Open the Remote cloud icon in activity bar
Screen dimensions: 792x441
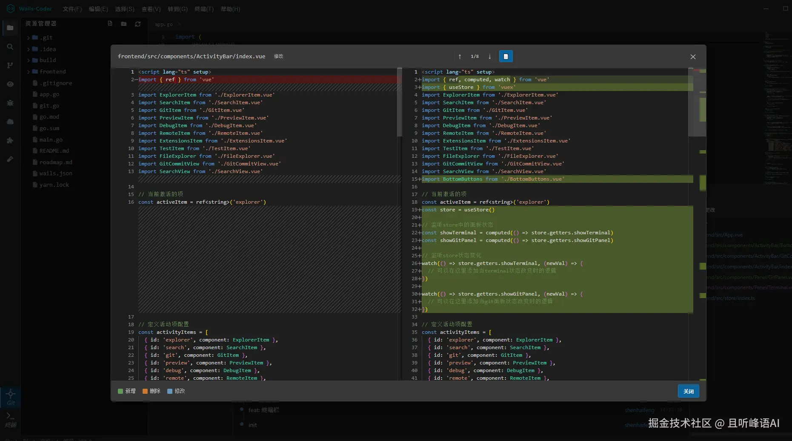click(10, 122)
